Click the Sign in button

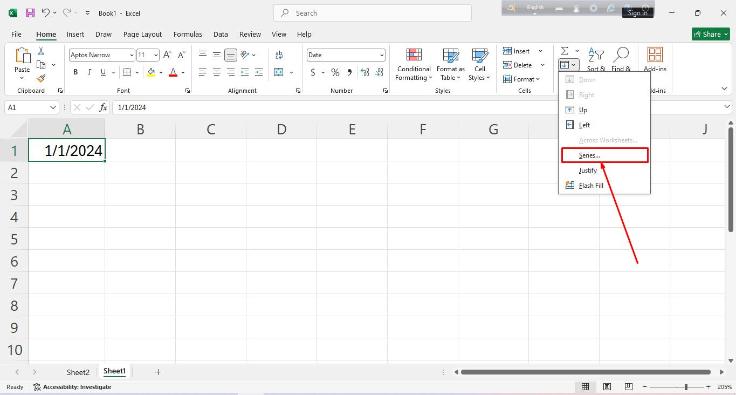coord(637,13)
